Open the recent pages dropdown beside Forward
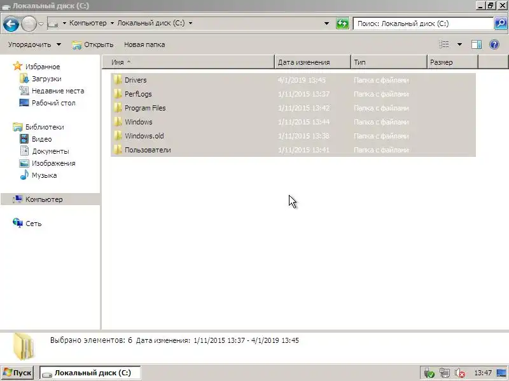Screen dimensions: 509x381 point(41,23)
